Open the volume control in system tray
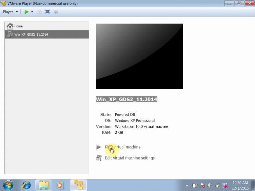The width and height of the screenshot is (255, 191). pyautogui.click(x=210, y=185)
